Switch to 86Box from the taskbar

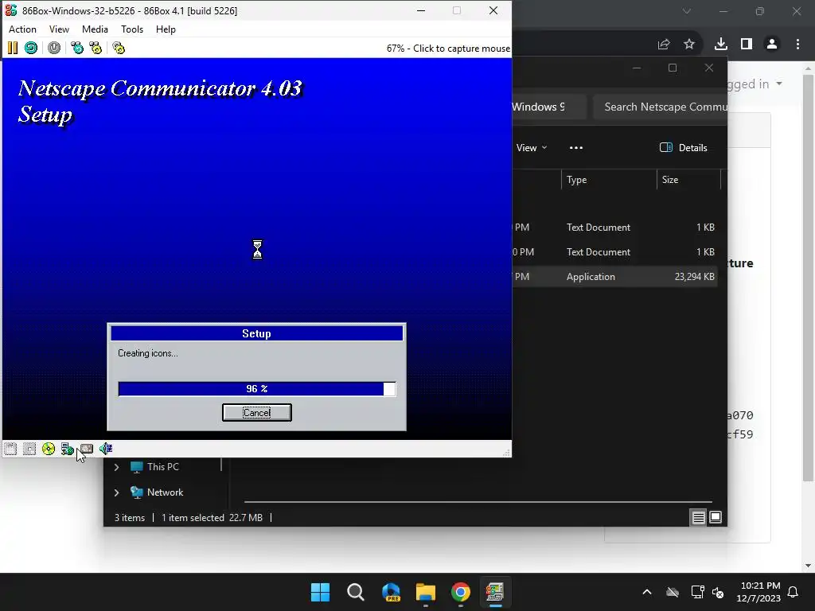(495, 592)
